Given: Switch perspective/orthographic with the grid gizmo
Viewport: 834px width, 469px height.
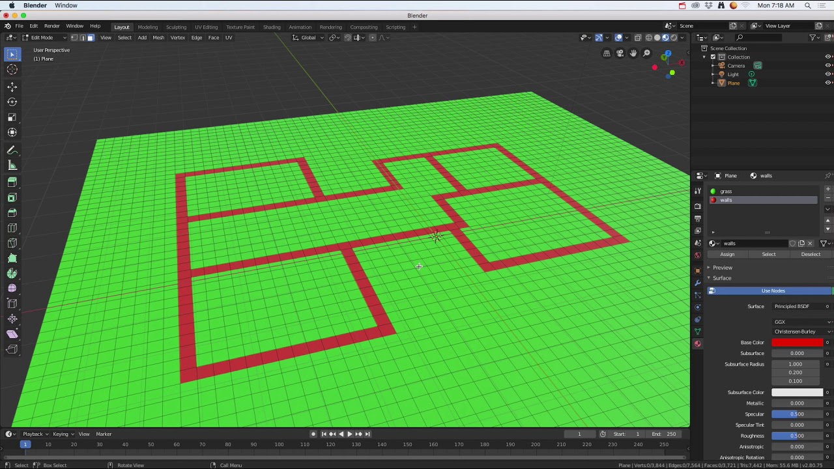Looking at the screenshot, I should point(607,53).
